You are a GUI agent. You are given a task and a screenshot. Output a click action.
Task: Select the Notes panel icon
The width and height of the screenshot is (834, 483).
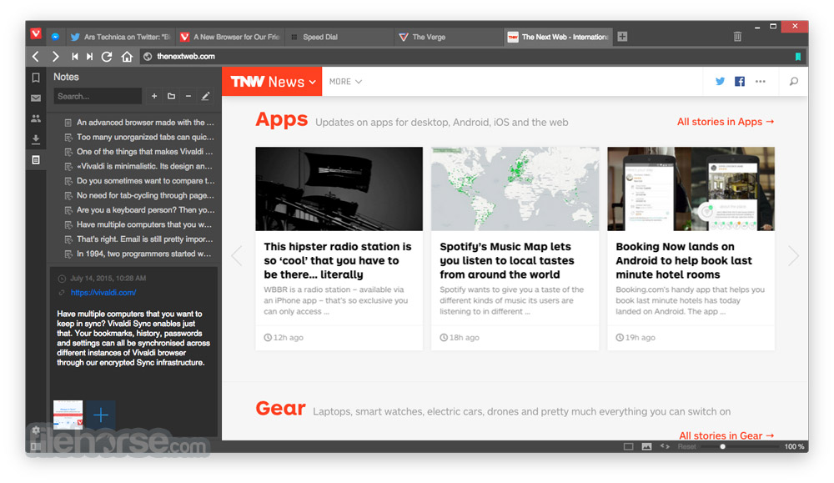[36, 159]
